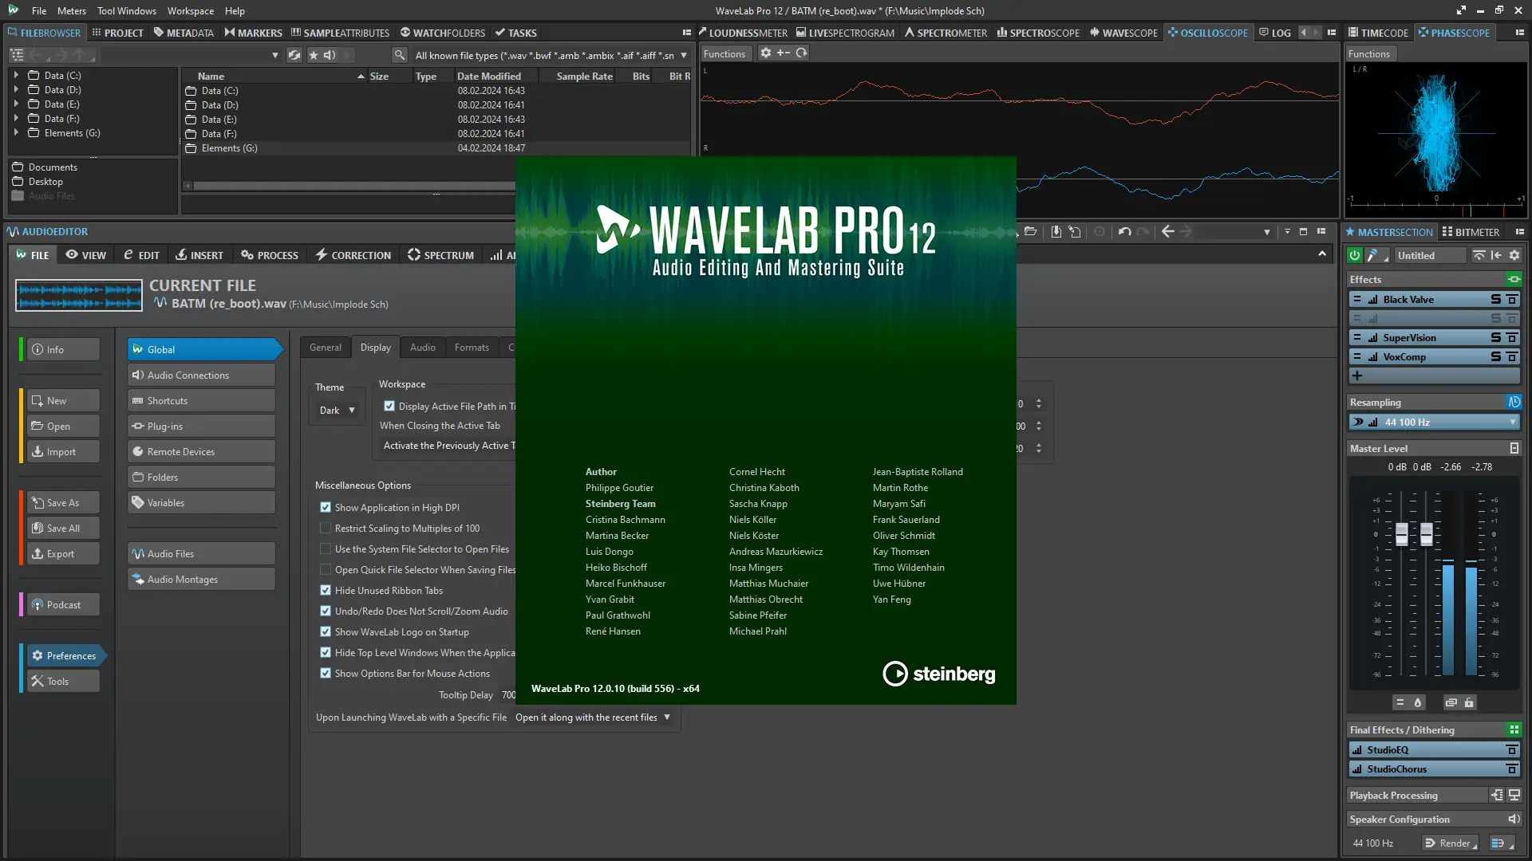Enable Restrict Scaling to Multiples of 100

(x=326, y=528)
